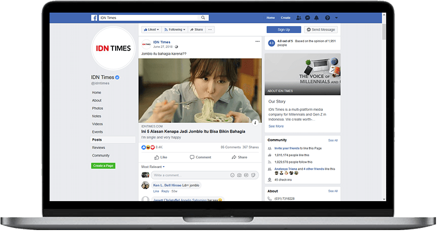444x245 pixels.
Task: Open the Liked dropdown button
Action: 151,30
